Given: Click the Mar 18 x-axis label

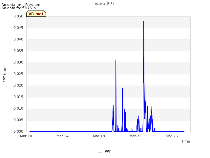Looking at the screenshot, I should pyautogui.click(x=99, y=136).
